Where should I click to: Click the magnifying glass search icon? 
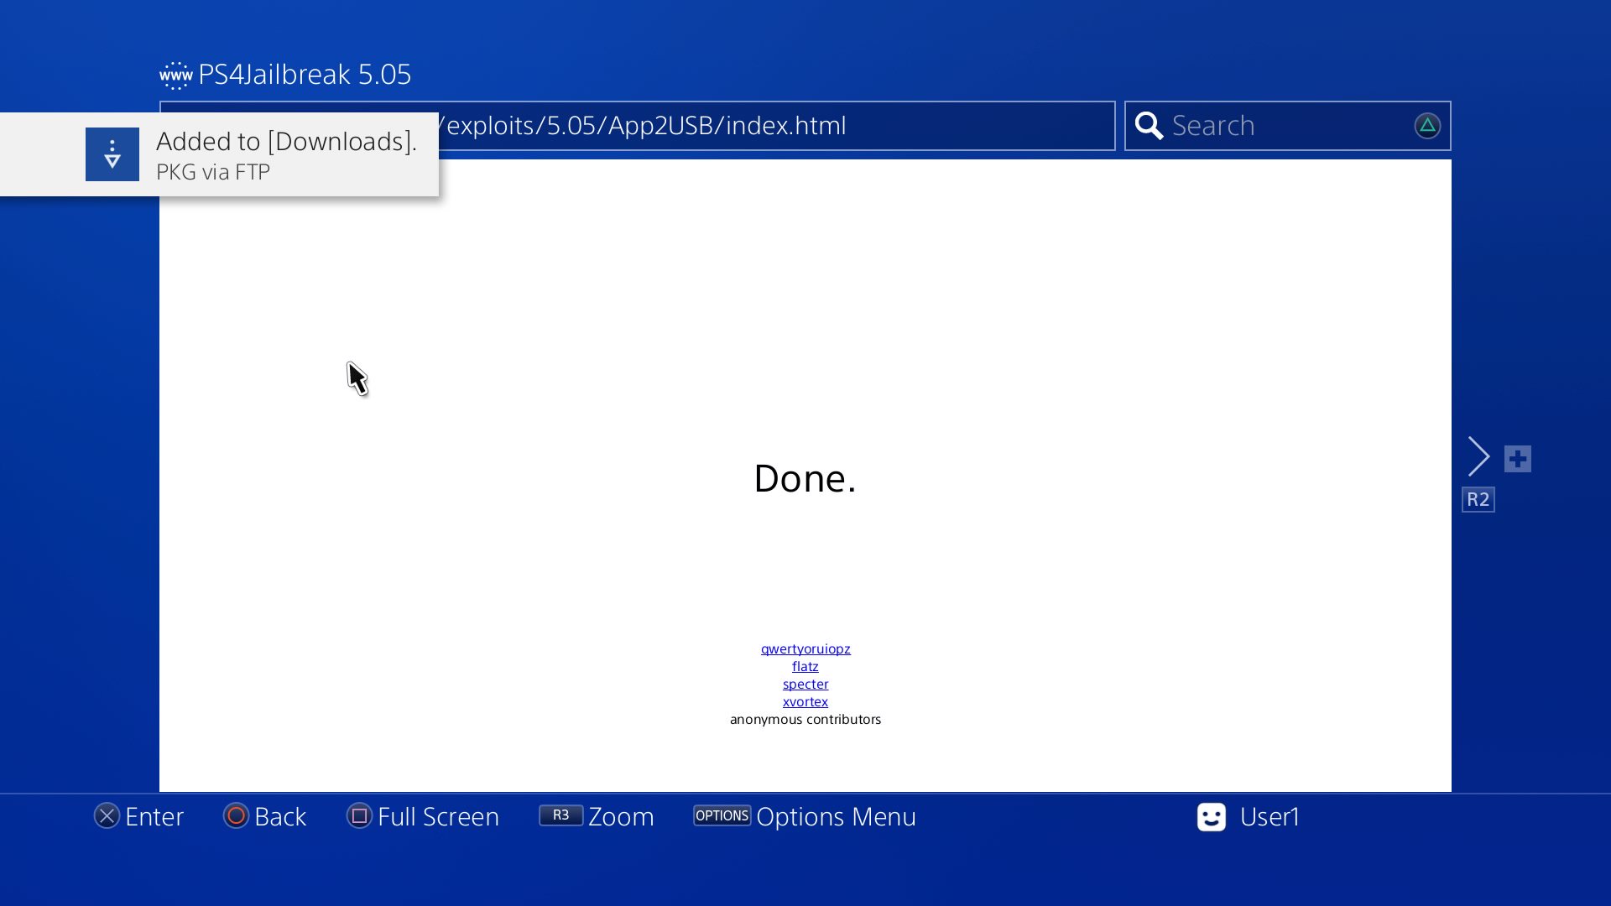(x=1149, y=126)
